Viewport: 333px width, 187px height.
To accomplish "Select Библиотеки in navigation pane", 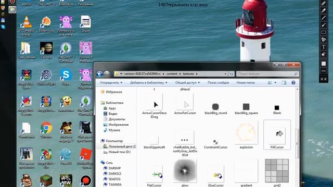I will [x=112, y=103].
